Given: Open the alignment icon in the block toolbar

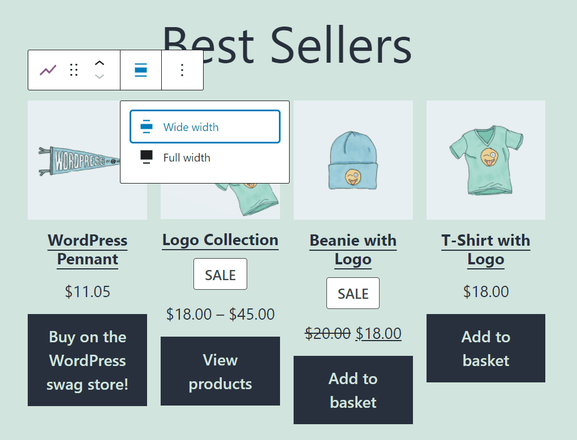Looking at the screenshot, I should 140,69.
